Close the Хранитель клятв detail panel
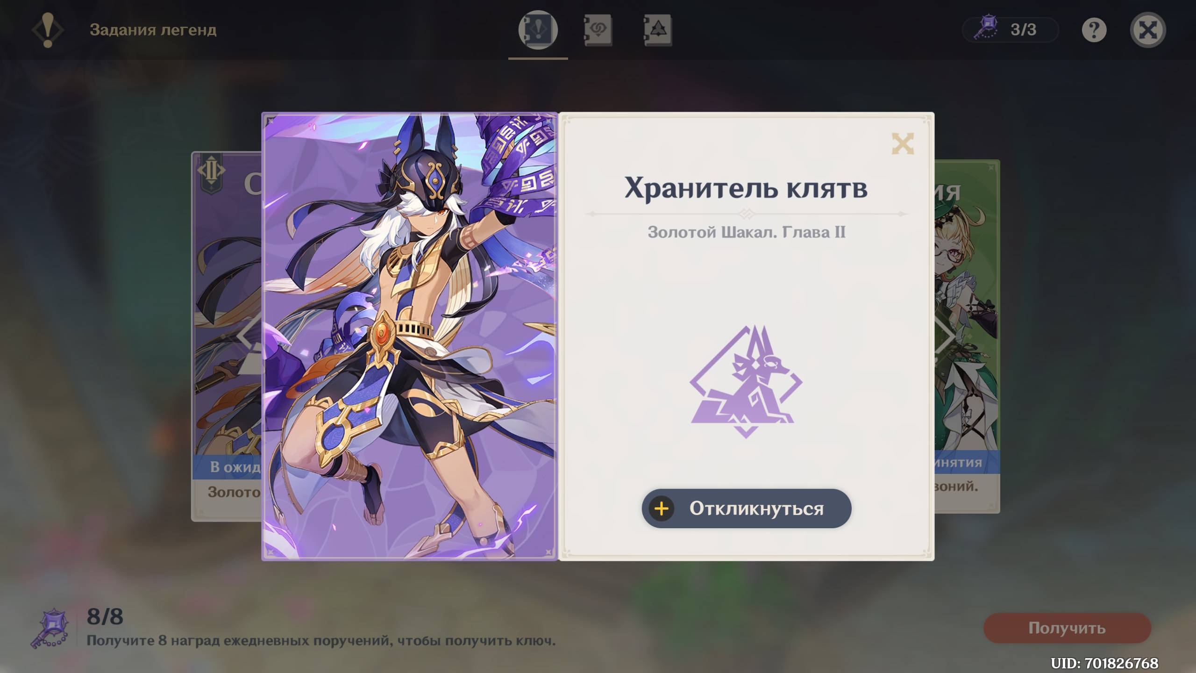The height and width of the screenshot is (673, 1196). pos(902,143)
